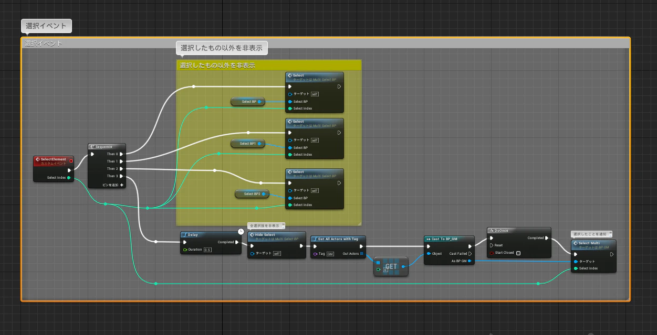657x335 pixels.
Task: Click the Then 1 pin on Sequence
Action: tap(121, 161)
